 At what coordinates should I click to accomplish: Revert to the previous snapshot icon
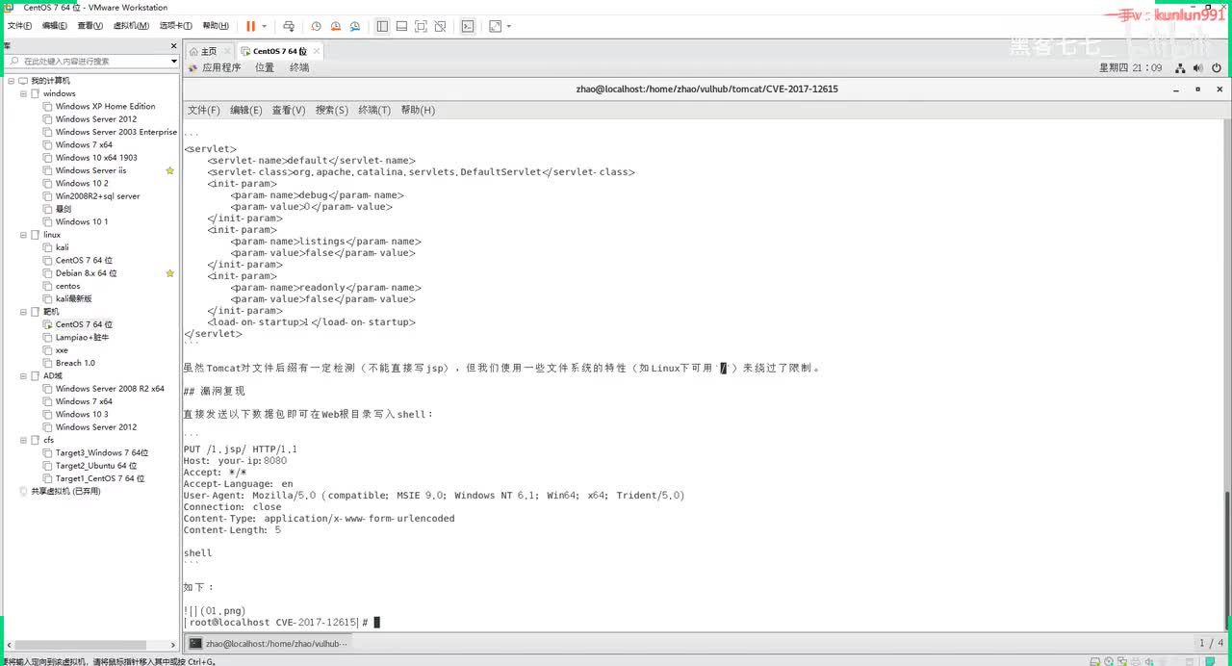tap(336, 26)
